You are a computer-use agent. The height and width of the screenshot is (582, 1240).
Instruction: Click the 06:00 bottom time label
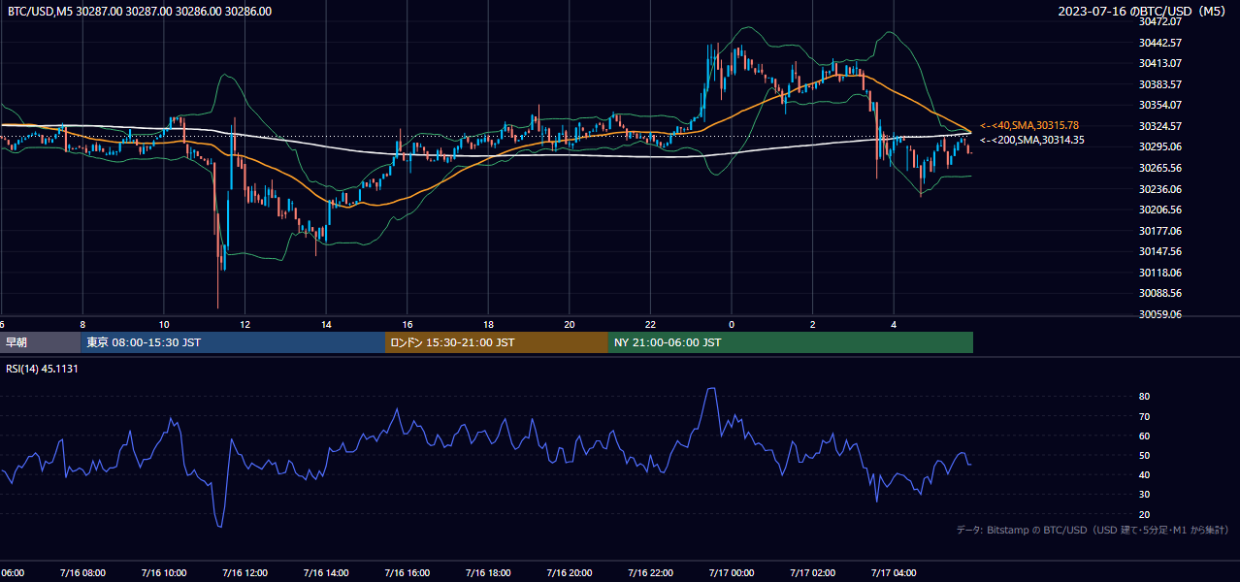[x=13, y=573]
